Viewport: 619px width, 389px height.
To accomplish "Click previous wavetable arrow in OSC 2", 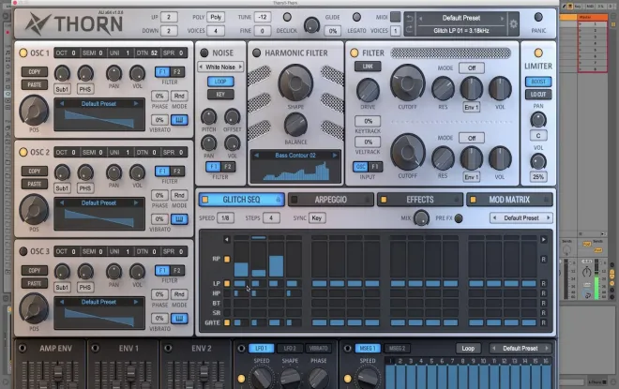I will pos(61,202).
